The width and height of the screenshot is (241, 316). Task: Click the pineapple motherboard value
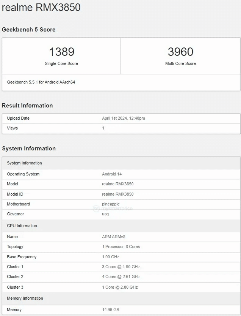[111, 204]
